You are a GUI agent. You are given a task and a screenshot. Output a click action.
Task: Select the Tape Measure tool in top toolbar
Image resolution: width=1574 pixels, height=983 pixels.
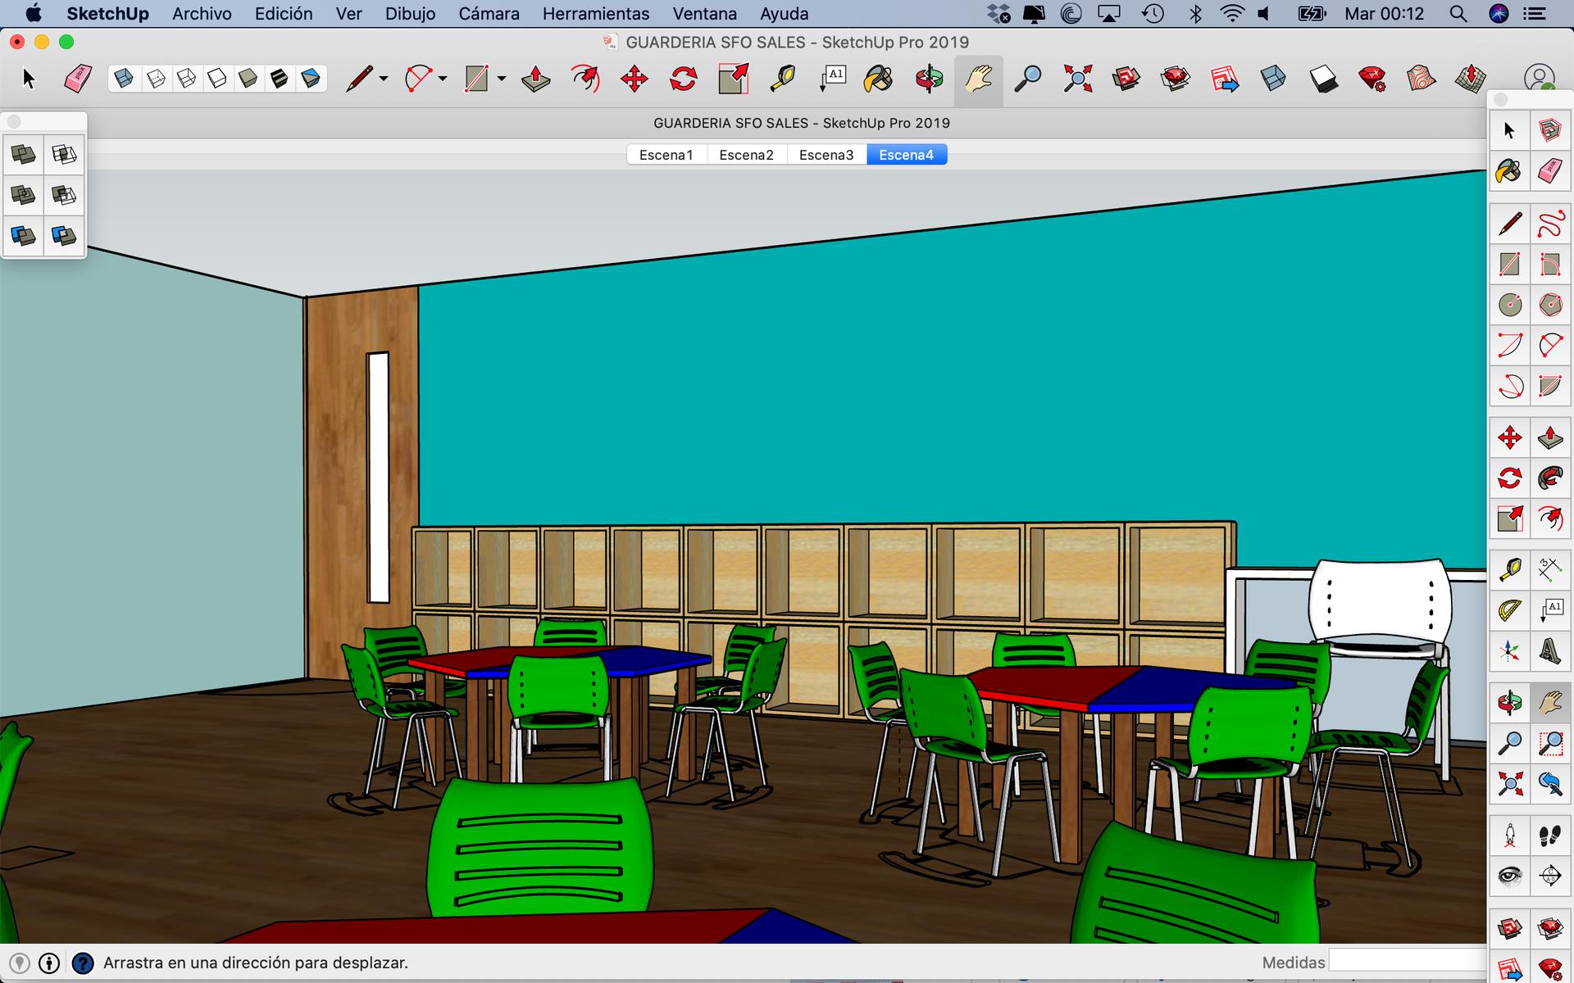point(782,79)
